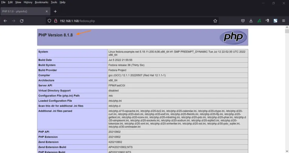The height and width of the screenshot is (153, 289).
Task: Click the PHP Version 8.1.8 heading
Action: coord(55,35)
